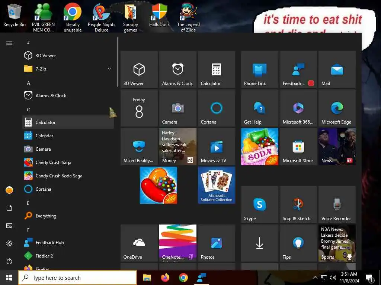Open Candy Crush Soda Saga in the app list

click(68, 176)
